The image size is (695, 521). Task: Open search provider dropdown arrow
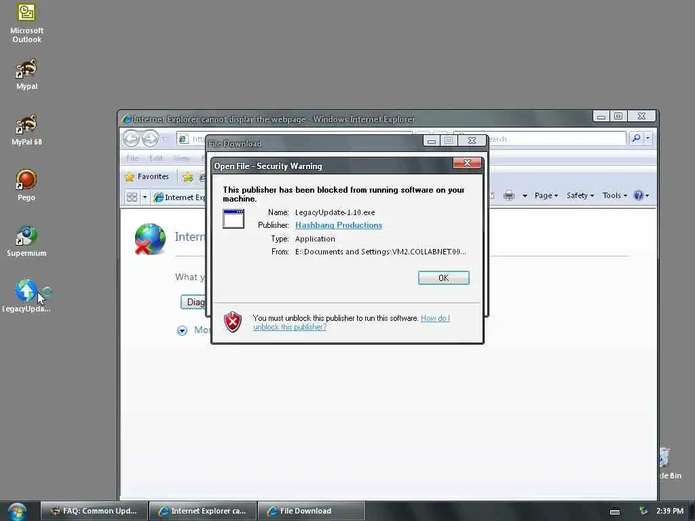pos(648,138)
